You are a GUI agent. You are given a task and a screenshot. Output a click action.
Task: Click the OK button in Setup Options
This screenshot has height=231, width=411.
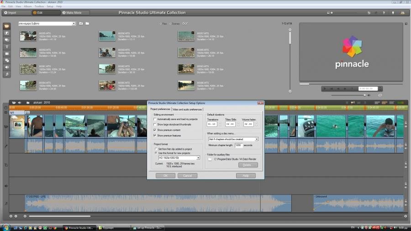(x=165, y=176)
